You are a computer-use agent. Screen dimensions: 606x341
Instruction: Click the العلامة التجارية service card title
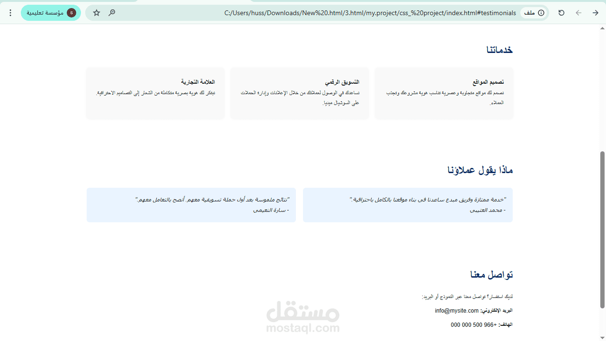click(x=198, y=82)
